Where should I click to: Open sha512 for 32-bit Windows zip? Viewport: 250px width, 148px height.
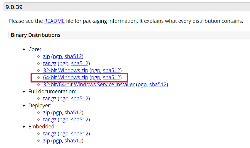(111, 70)
